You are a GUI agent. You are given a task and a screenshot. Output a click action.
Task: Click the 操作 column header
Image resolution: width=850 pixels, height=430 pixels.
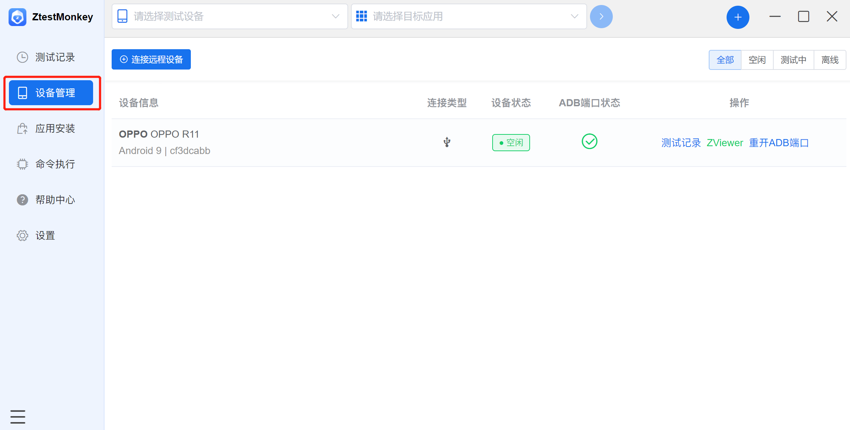coord(739,103)
